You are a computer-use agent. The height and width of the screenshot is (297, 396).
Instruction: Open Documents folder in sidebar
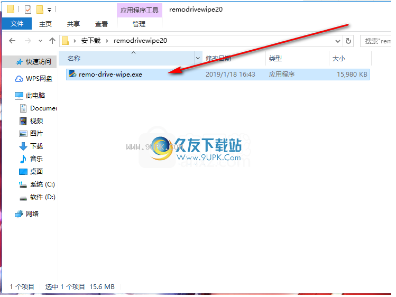43,108
